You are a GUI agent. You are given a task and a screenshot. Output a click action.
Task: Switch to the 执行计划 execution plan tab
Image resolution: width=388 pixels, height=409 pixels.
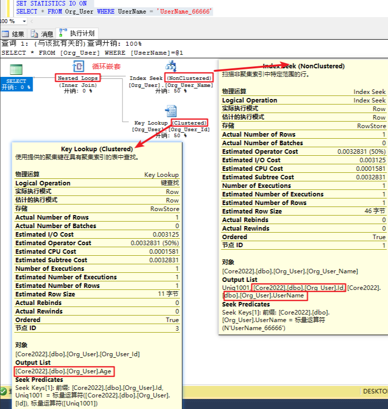(77, 33)
